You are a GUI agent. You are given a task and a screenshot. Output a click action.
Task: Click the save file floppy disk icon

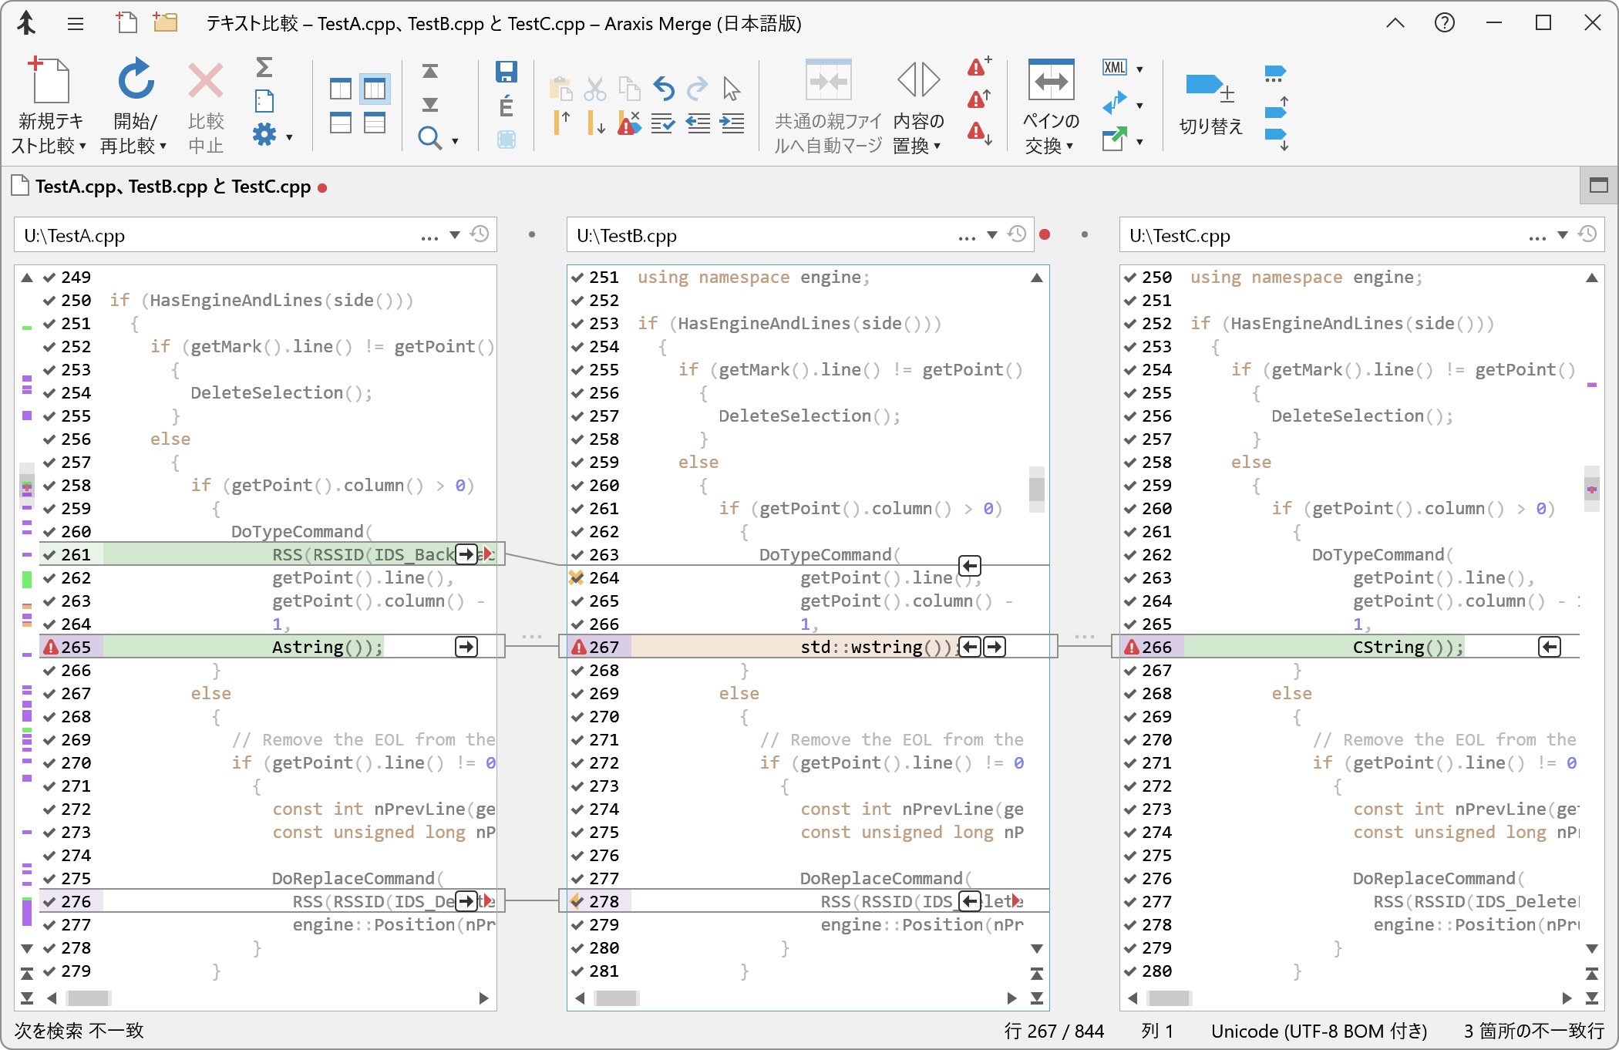pos(506,72)
